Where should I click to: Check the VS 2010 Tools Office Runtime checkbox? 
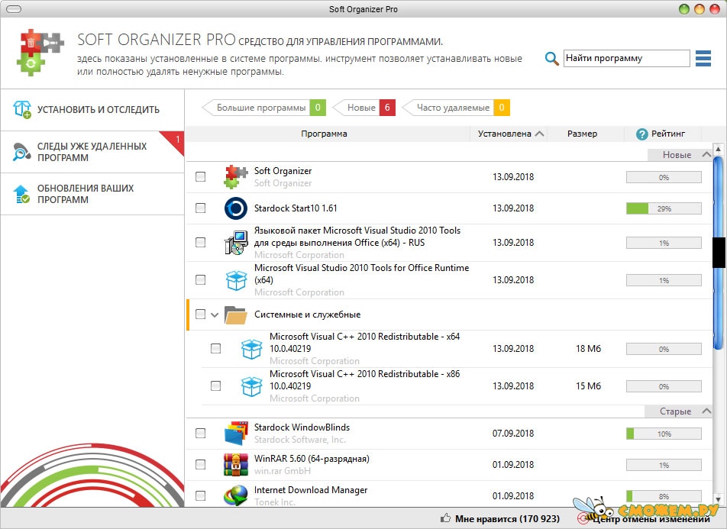coord(200,280)
